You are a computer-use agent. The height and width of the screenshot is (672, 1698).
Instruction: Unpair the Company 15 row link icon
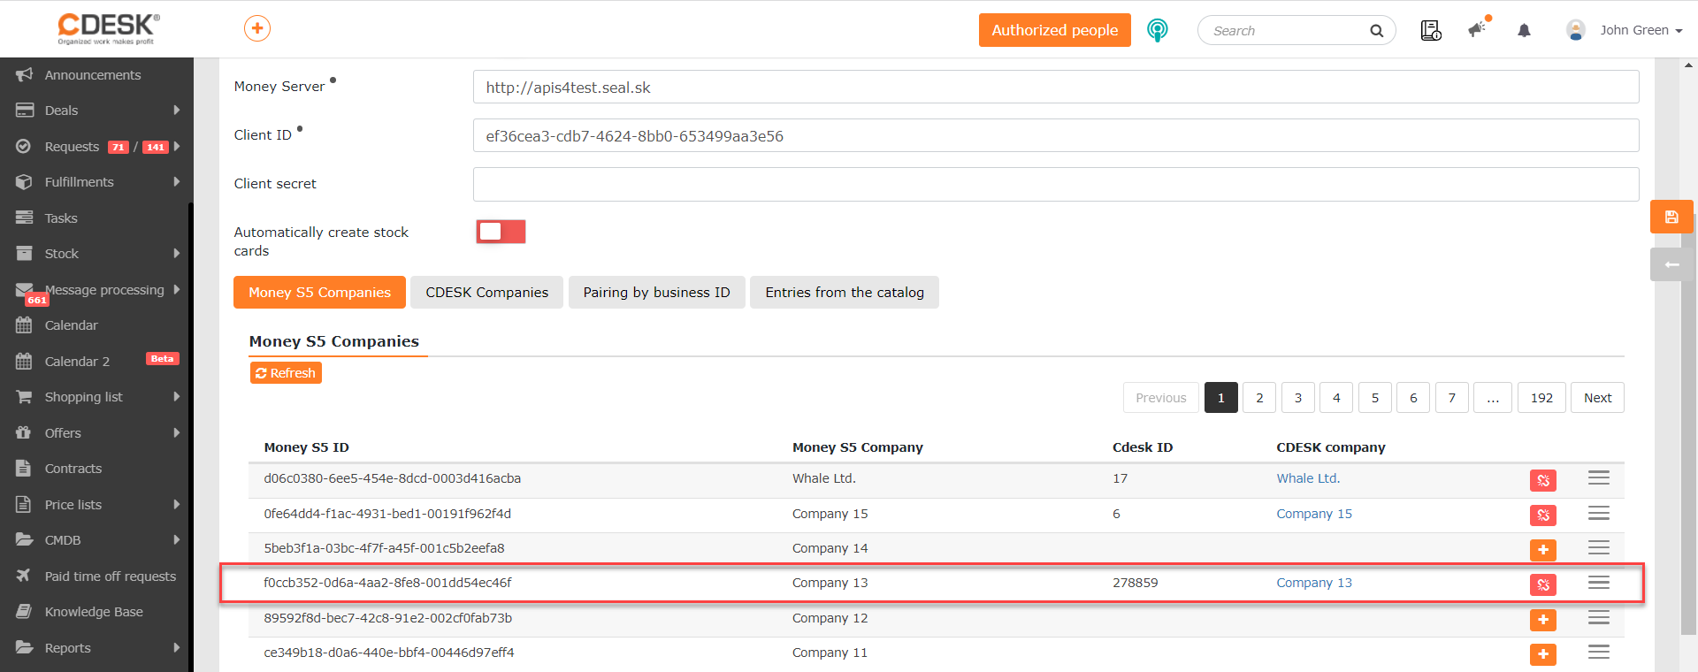(x=1543, y=515)
